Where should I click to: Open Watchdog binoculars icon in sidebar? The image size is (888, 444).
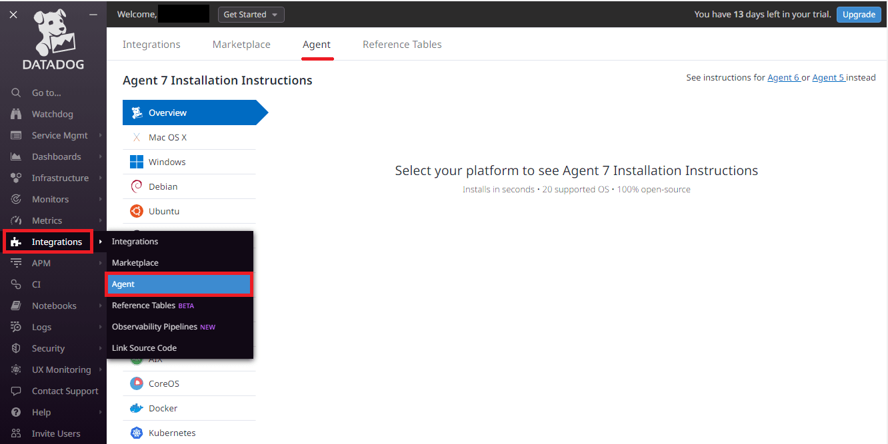point(16,114)
